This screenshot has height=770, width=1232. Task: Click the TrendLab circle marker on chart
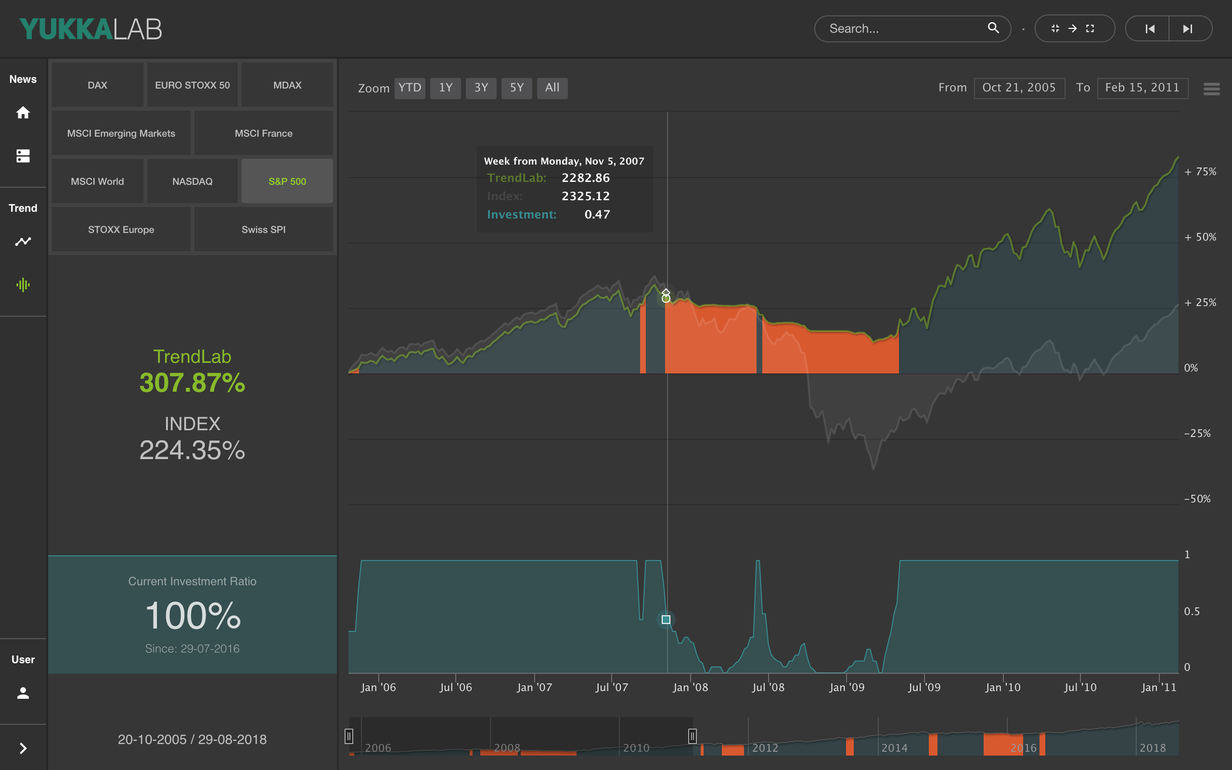click(x=666, y=298)
